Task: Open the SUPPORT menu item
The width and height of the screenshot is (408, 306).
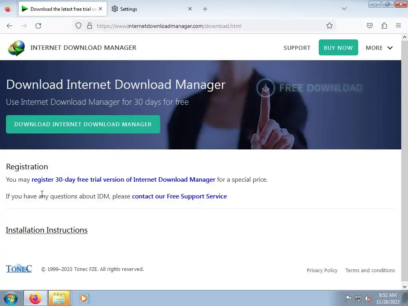Action: (x=297, y=48)
